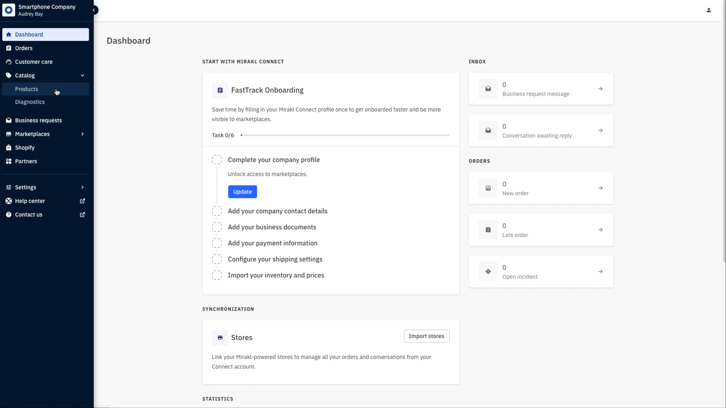This screenshot has width=726, height=408.
Task: Drag the FastTrack Onboarding progress indicator
Action: [x=241, y=135]
